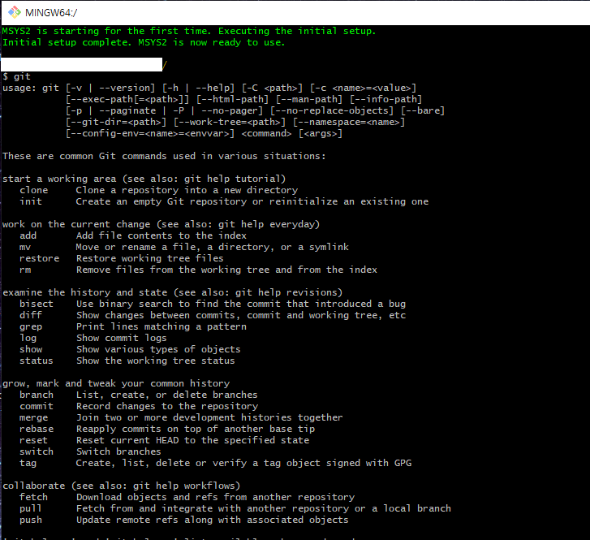Click 'Clone a repository into a new directory'
This screenshot has width=590, height=540.
(187, 190)
